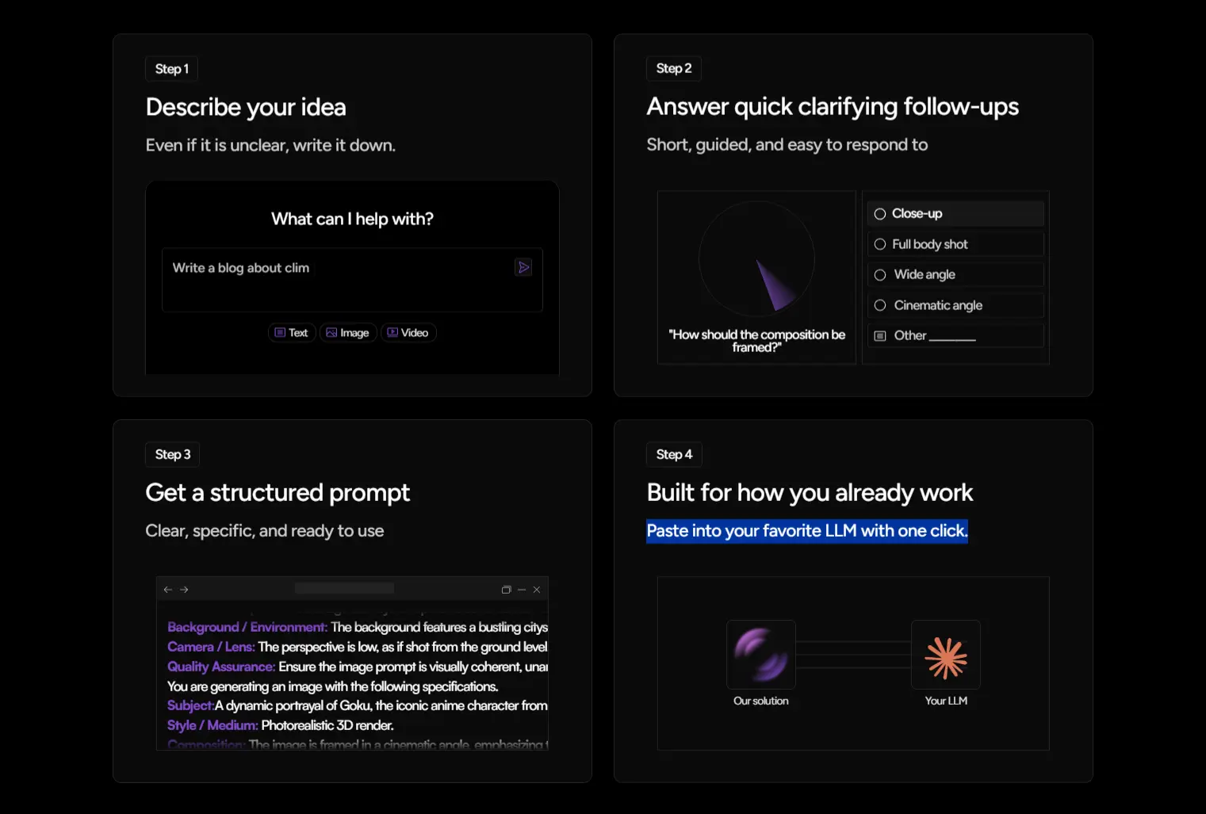Click highlighted 'Paste into your favorite LLM' text
Screen dimensions: 1206x814
coord(807,531)
